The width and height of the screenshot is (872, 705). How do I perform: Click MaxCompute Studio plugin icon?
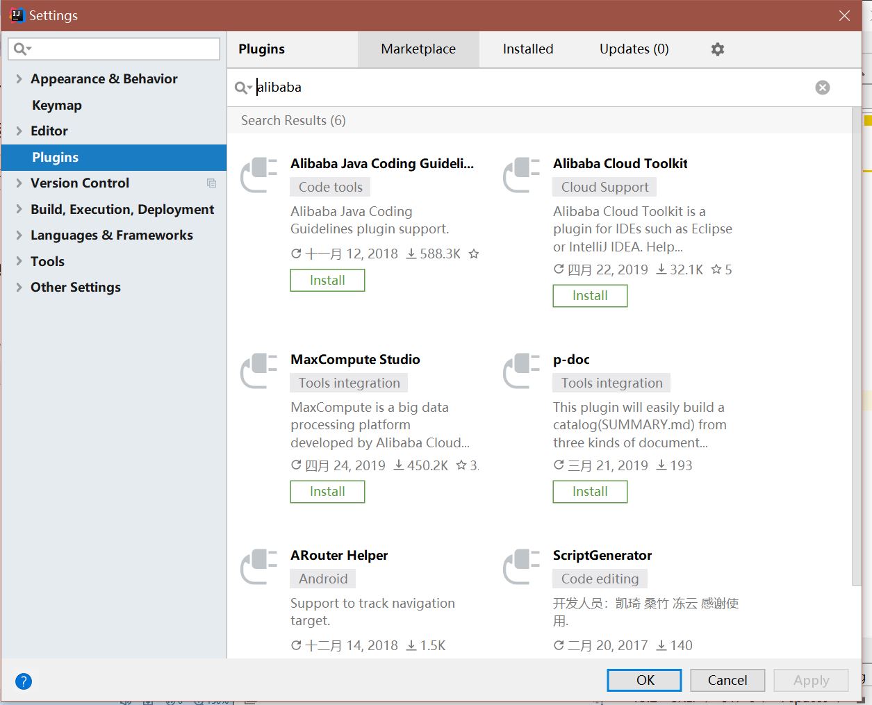[x=259, y=371]
